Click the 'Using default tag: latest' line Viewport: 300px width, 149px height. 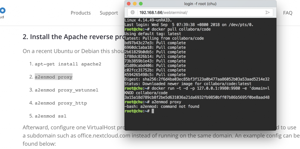pyautogui.click(x=153, y=34)
